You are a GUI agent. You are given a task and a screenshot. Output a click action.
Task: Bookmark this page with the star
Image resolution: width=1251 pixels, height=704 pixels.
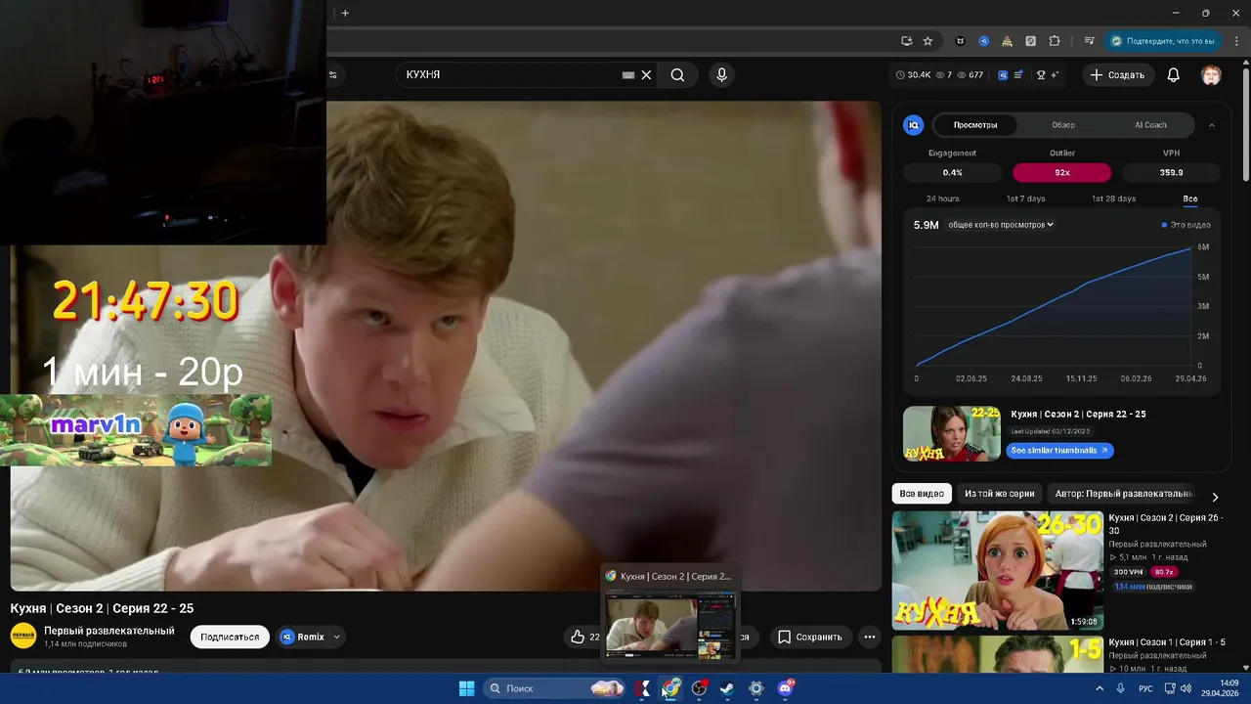click(927, 41)
